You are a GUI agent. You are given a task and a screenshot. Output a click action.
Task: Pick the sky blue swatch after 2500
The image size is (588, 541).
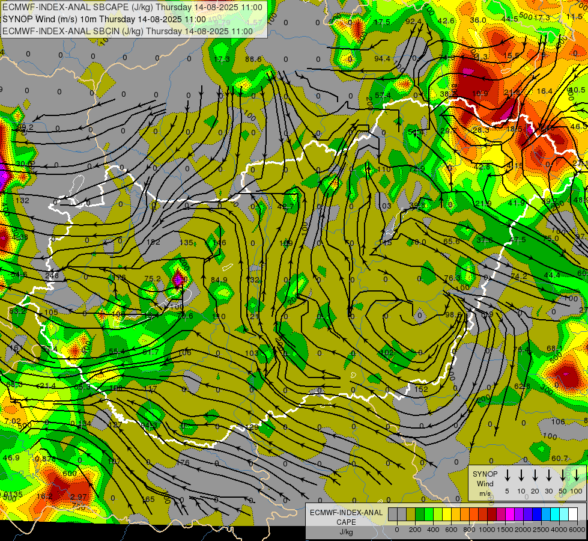pos(545,515)
